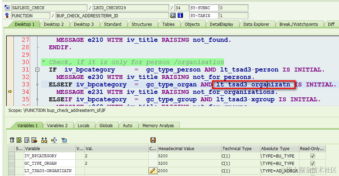Screen dimensions: 339x176
Task: Click the yellow current-line arrow at line 34
Action: (10, 92)
